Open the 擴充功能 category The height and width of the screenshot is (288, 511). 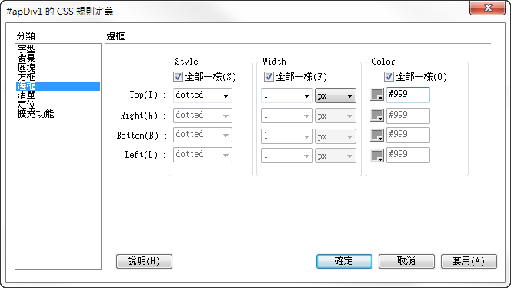pos(35,114)
